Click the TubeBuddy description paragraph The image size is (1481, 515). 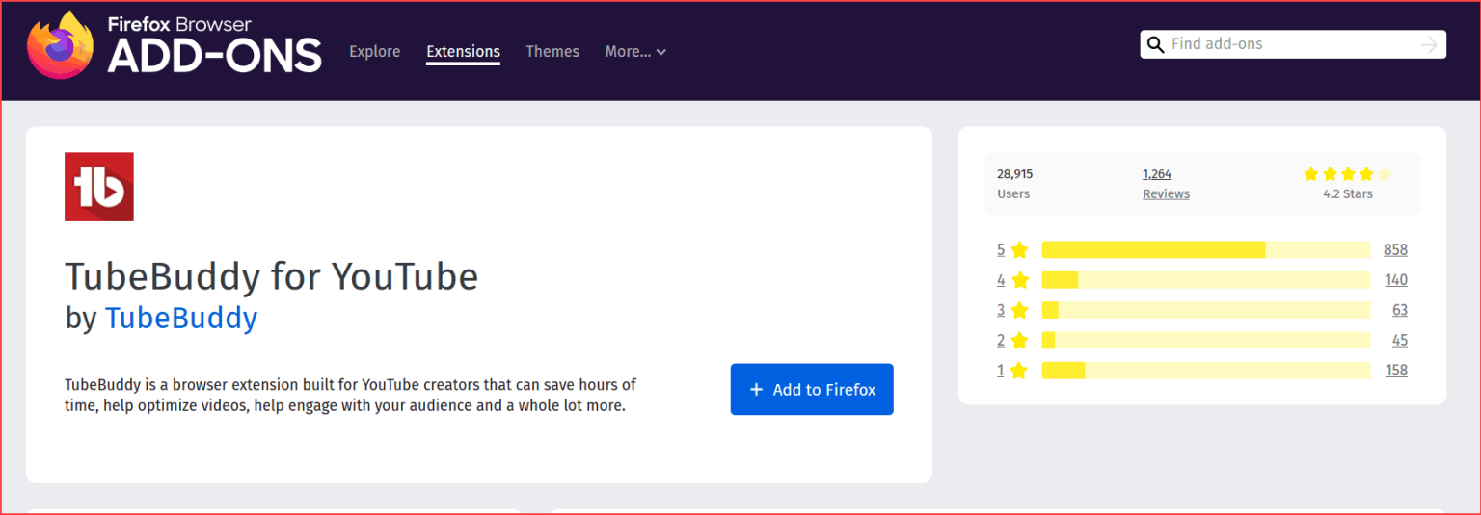click(351, 396)
